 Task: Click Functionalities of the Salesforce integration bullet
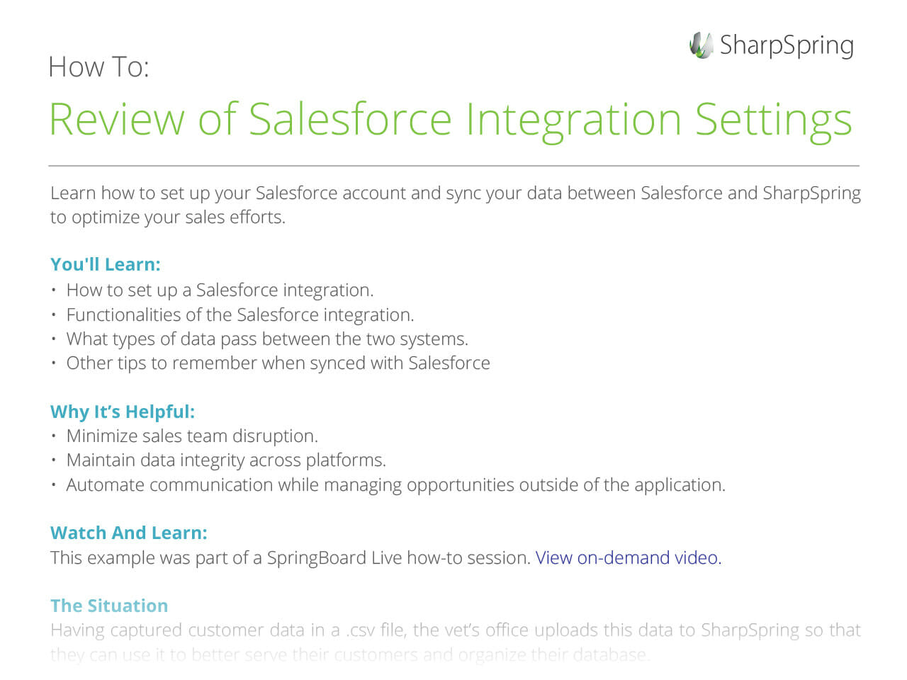pyautogui.click(x=240, y=314)
